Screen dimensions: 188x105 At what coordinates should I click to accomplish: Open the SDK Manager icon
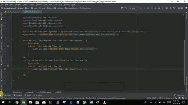click(x=174, y=8)
